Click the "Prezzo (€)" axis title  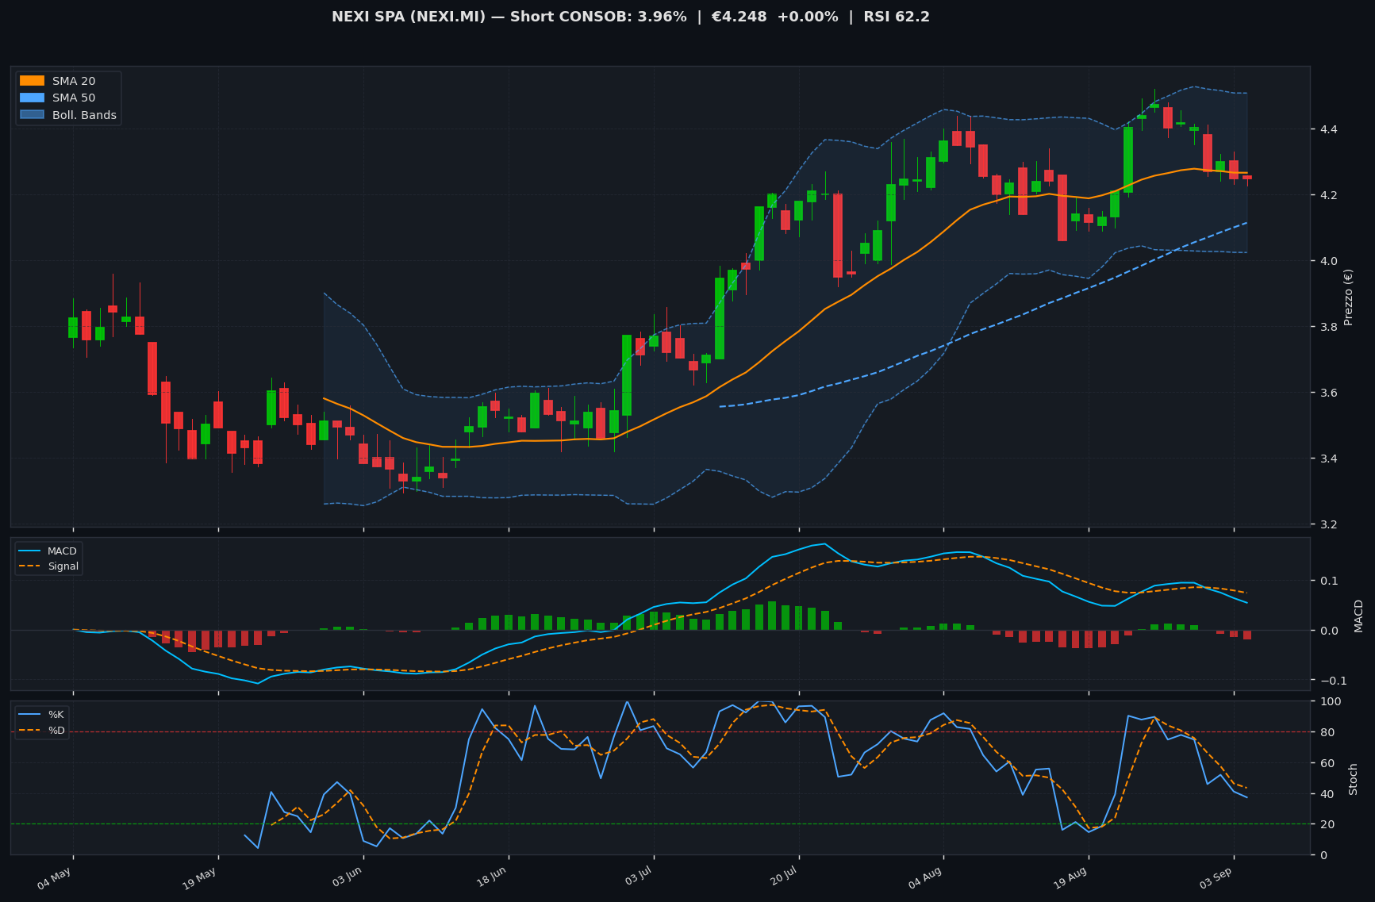coord(1348,297)
